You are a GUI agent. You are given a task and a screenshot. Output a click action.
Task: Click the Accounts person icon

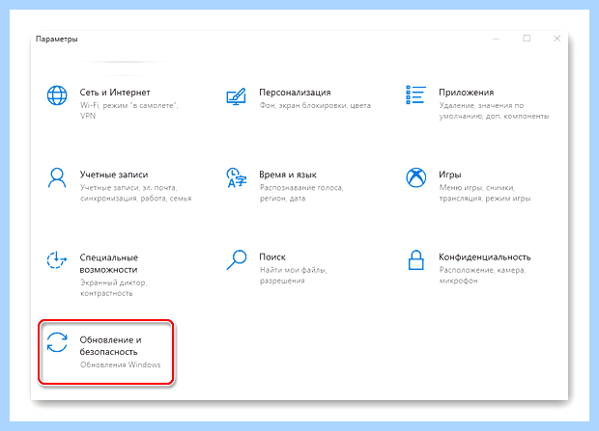click(x=57, y=177)
